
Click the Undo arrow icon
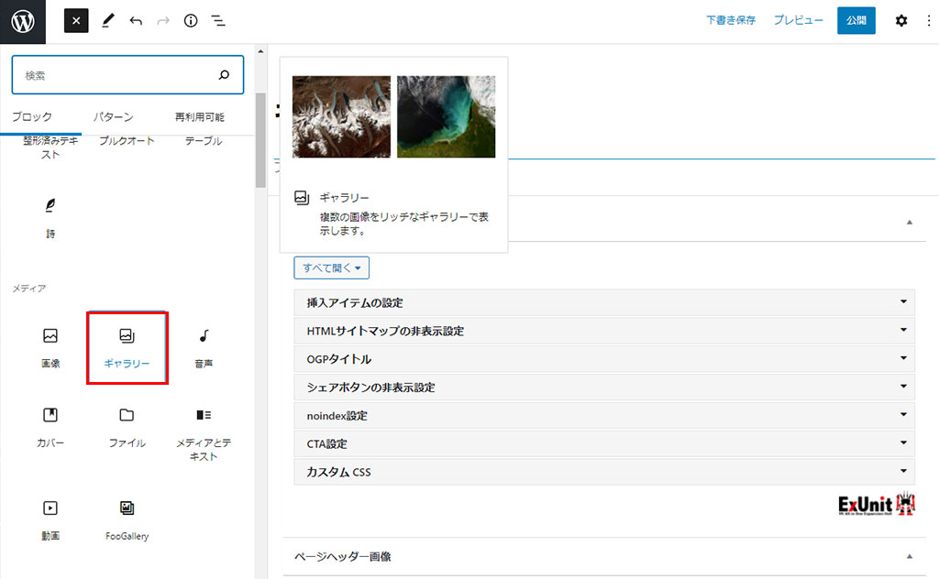pyautogui.click(x=136, y=20)
